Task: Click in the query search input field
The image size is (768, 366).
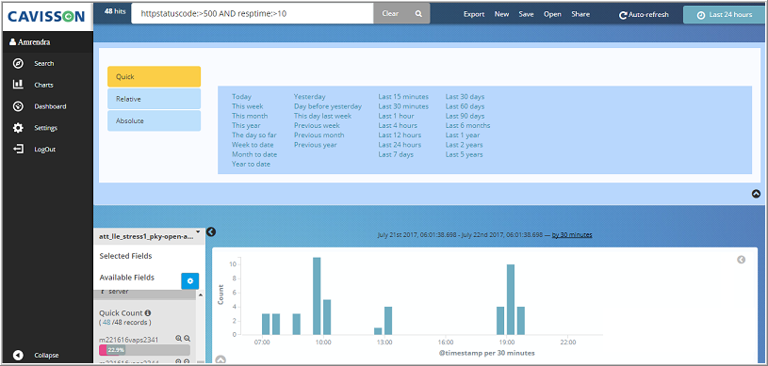Action: (x=253, y=14)
